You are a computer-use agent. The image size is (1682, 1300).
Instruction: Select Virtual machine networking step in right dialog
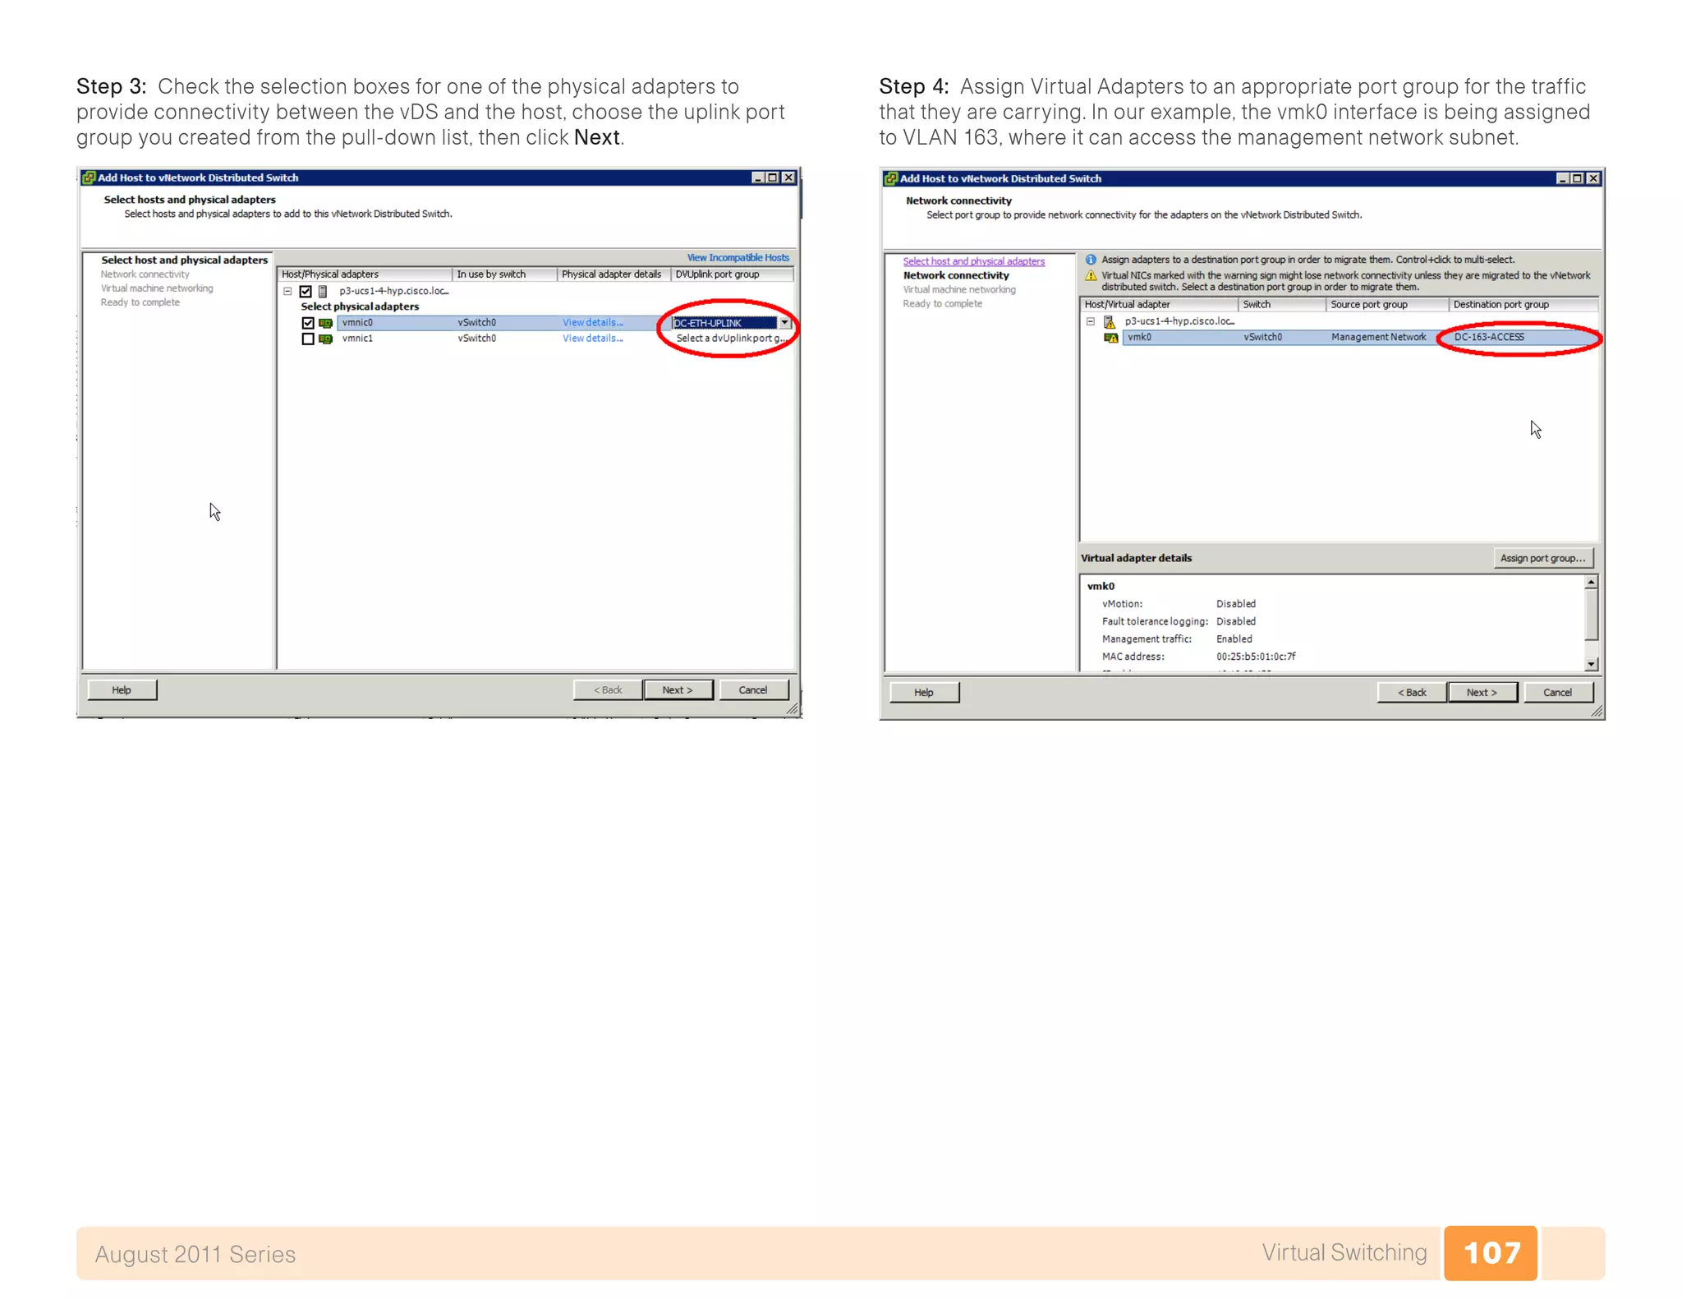[958, 290]
